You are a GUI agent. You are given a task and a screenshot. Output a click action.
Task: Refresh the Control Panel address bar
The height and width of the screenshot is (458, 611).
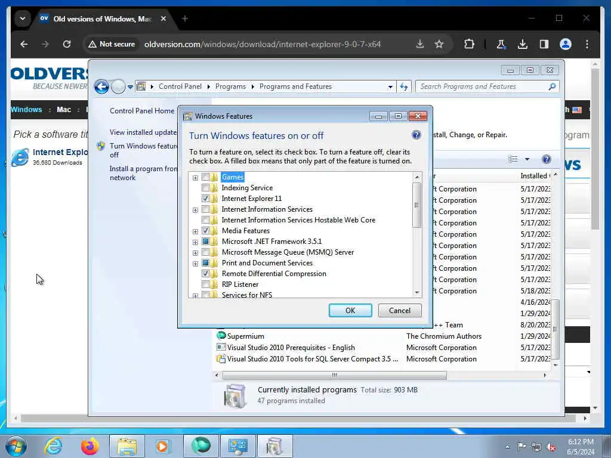pyautogui.click(x=404, y=86)
